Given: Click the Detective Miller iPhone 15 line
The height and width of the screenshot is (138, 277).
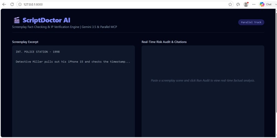Looking at the screenshot, I should click(73, 62).
